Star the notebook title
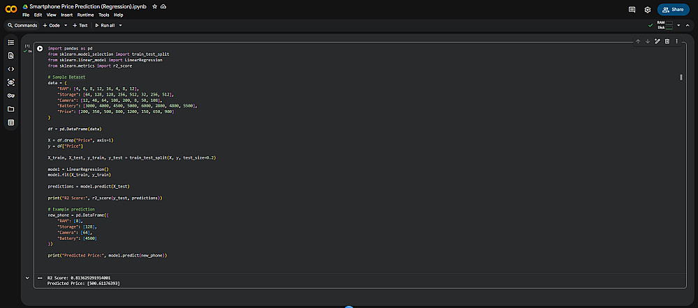The width and height of the screenshot is (698, 308). point(154,6)
